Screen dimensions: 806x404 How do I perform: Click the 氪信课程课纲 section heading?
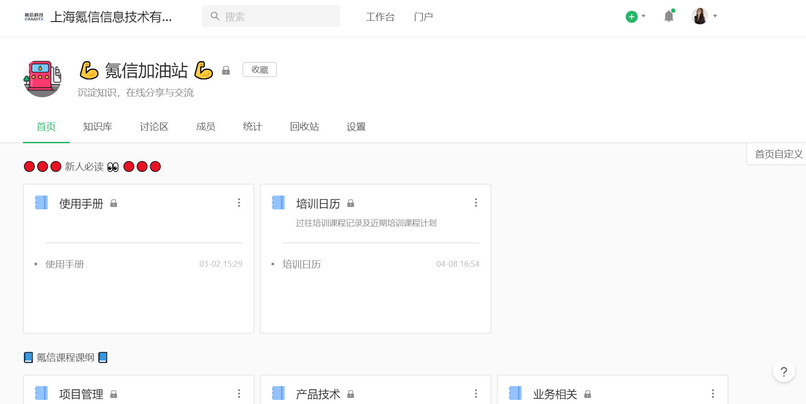click(x=66, y=358)
